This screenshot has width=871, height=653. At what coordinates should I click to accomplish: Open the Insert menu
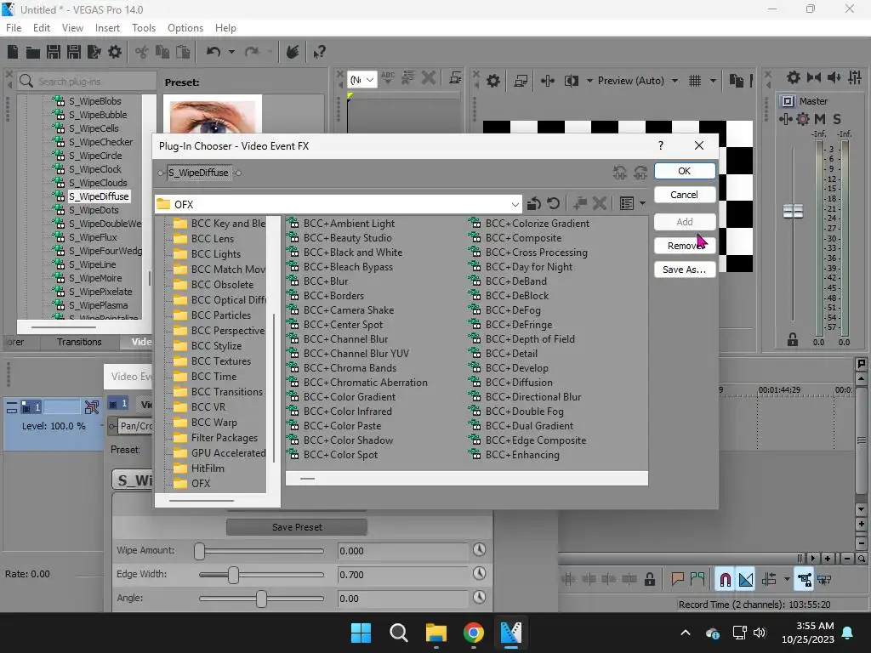(x=107, y=28)
